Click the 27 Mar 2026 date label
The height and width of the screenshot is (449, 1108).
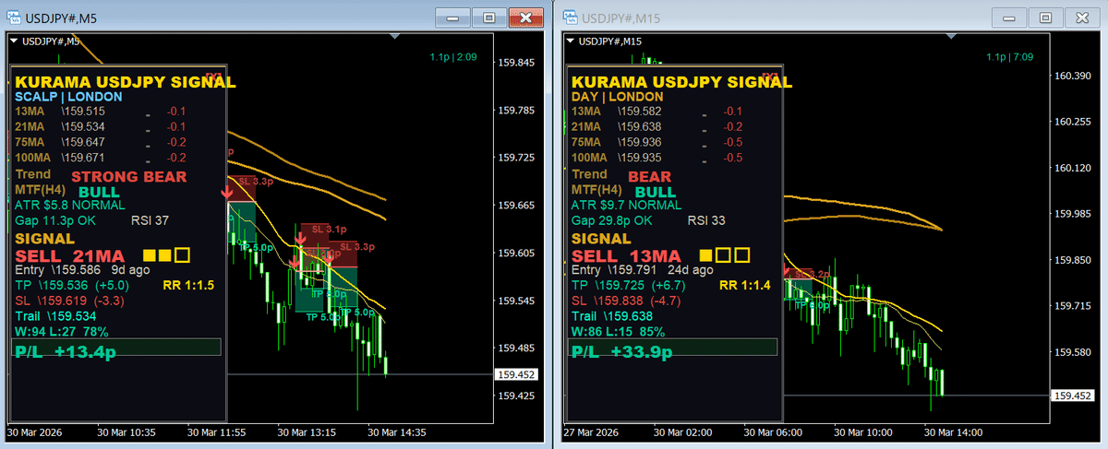[x=593, y=431]
